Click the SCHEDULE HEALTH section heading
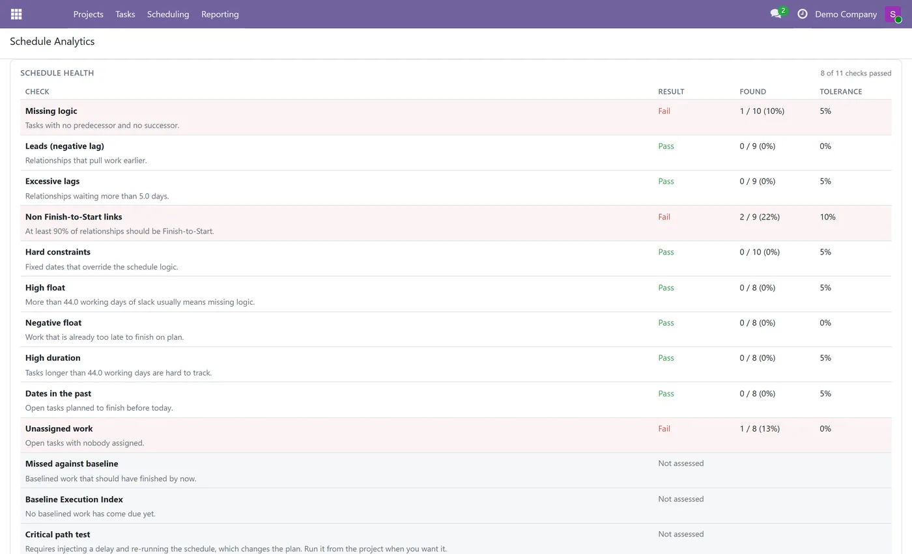 [x=57, y=74]
